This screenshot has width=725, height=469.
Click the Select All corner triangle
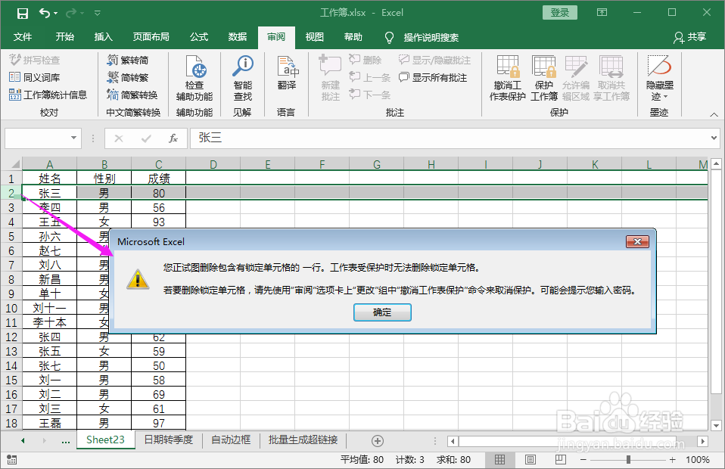coord(15,164)
